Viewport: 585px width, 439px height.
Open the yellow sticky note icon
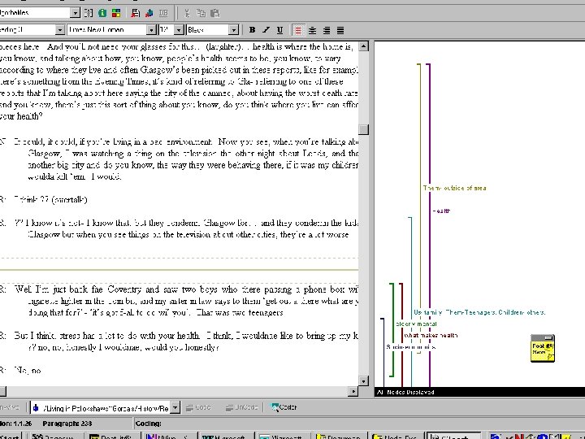pos(543,348)
